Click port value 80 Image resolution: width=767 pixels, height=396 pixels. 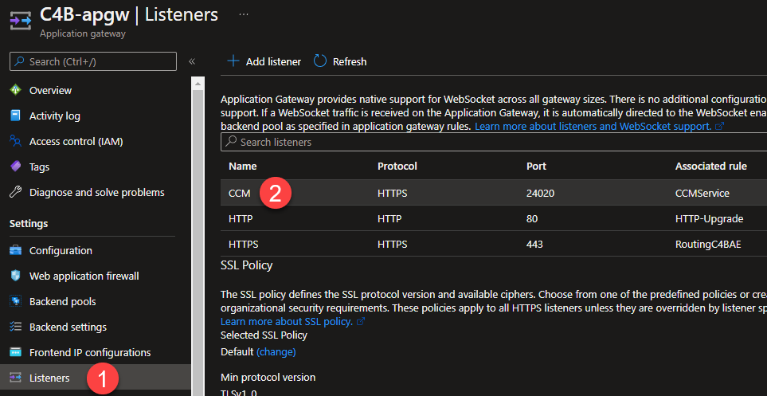coord(532,219)
